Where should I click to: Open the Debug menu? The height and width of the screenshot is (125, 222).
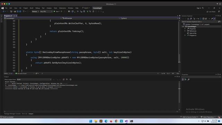pos(37,8)
